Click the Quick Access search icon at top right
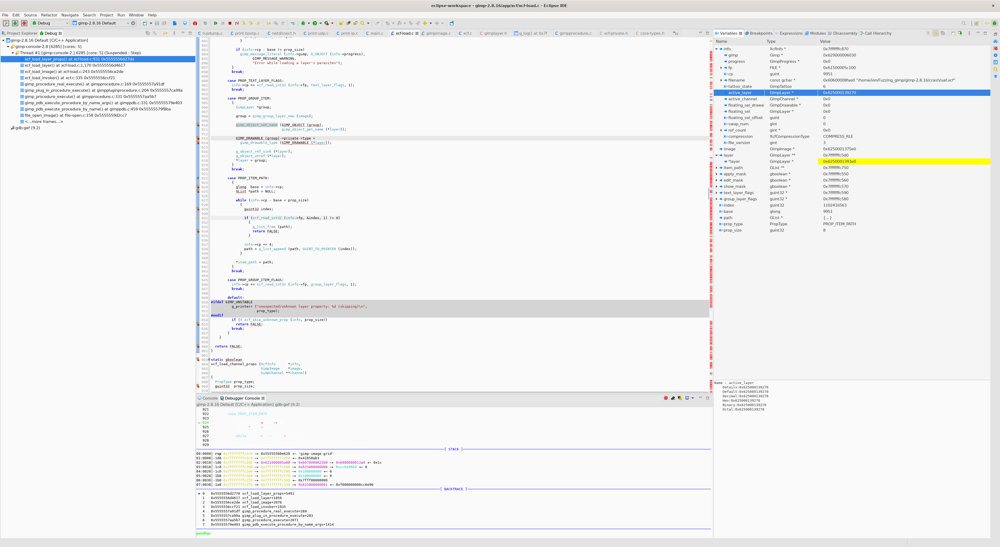This screenshot has width=1000, height=547. (964, 23)
